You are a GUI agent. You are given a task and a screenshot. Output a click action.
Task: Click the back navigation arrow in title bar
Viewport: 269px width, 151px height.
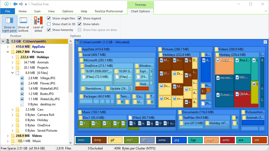pos(15,4)
